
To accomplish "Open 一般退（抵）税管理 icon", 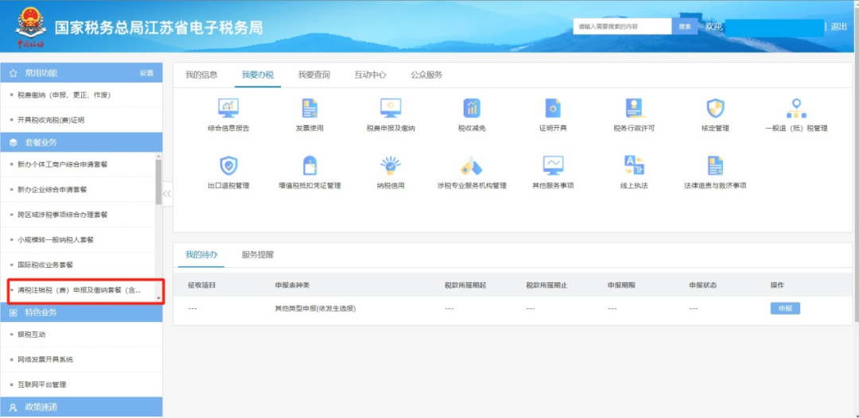I will coord(796,108).
